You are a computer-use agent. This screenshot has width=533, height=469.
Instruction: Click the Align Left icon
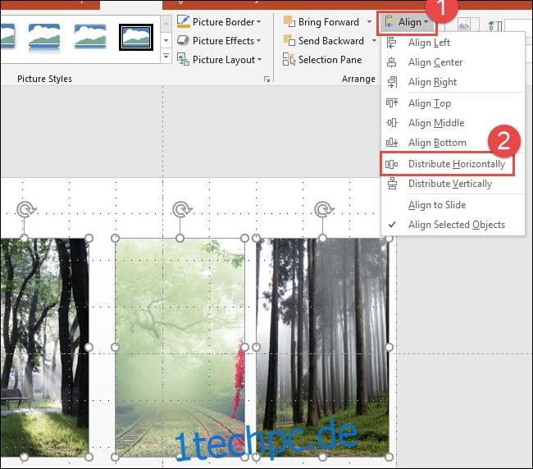tap(392, 43)
